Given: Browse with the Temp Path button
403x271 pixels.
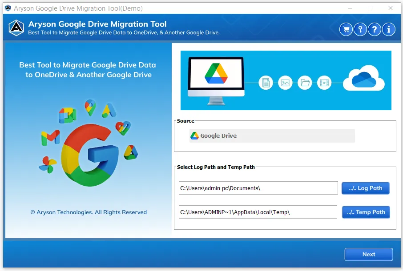Looking at the screenshot, I should click(366, 212).
